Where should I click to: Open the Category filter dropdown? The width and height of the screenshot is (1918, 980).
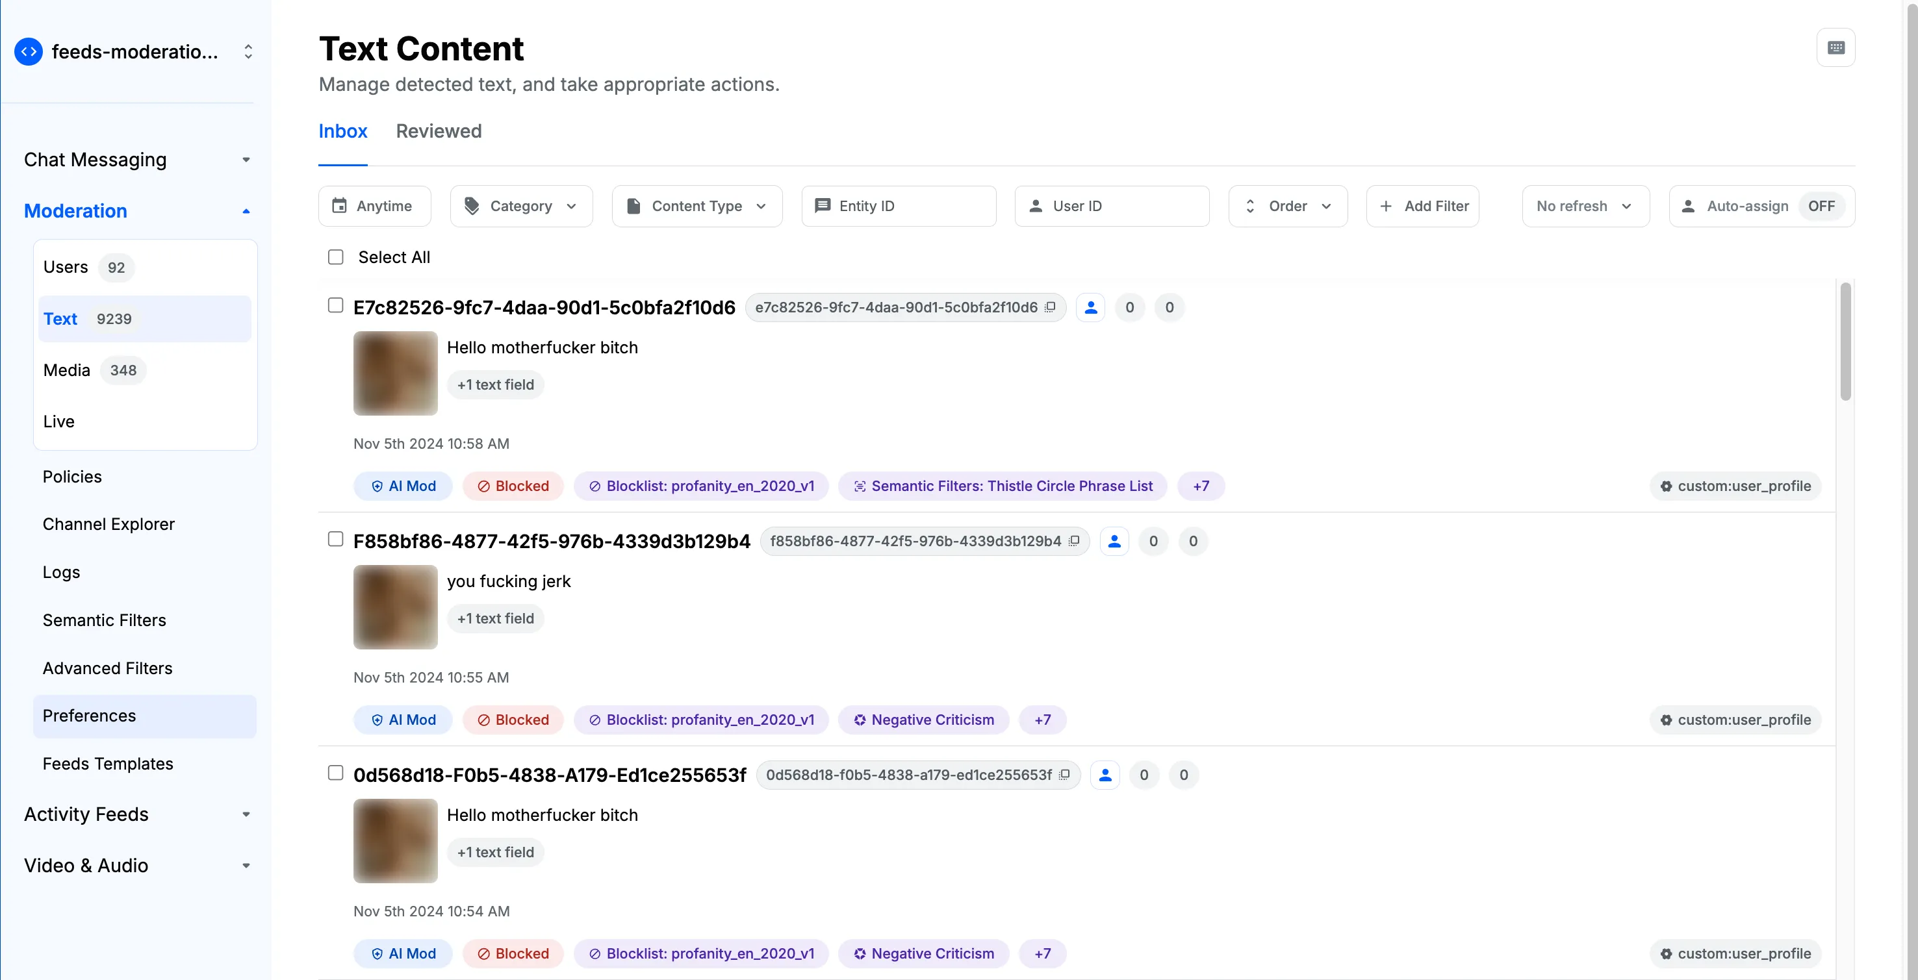[x=520, y=206]
